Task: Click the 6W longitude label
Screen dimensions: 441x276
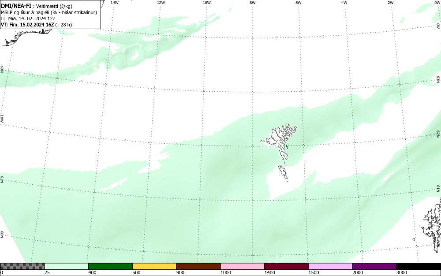Action: [299, 3]
